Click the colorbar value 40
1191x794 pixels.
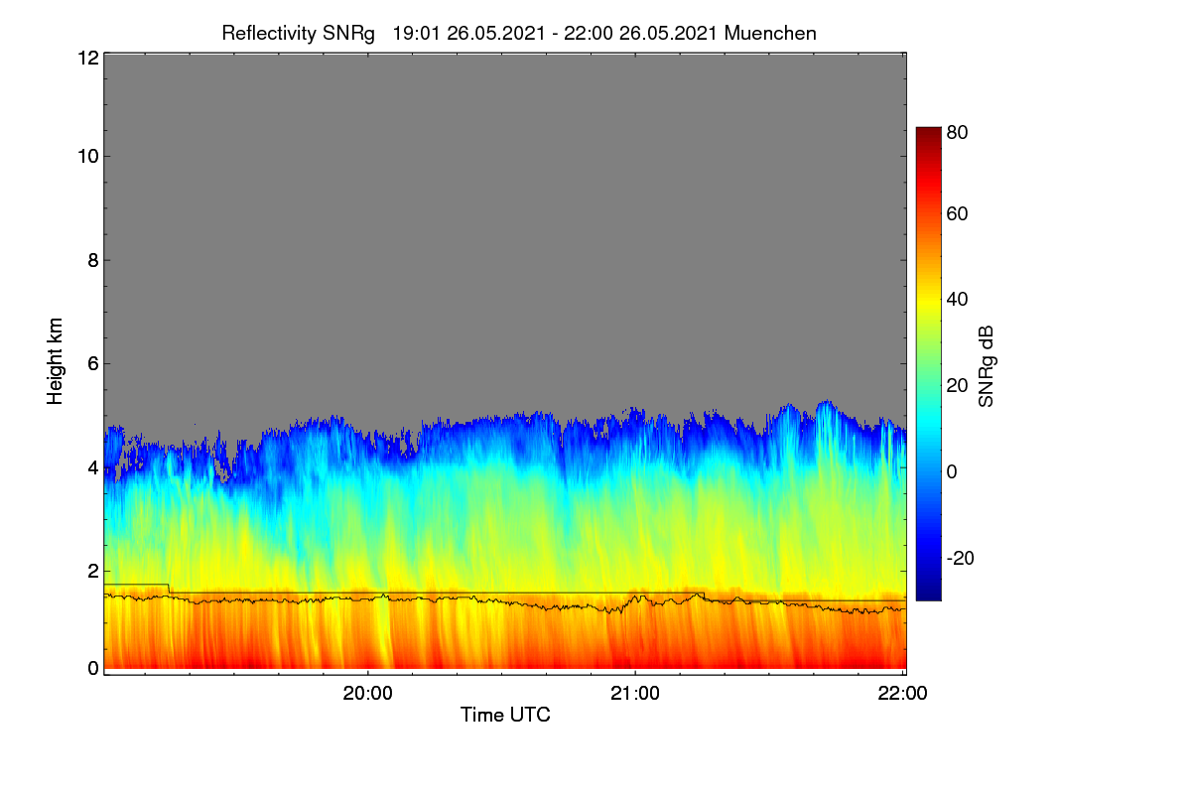[x=958, y=299]
